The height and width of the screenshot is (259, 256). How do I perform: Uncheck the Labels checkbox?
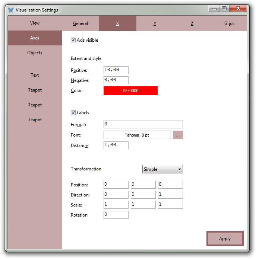73,113
